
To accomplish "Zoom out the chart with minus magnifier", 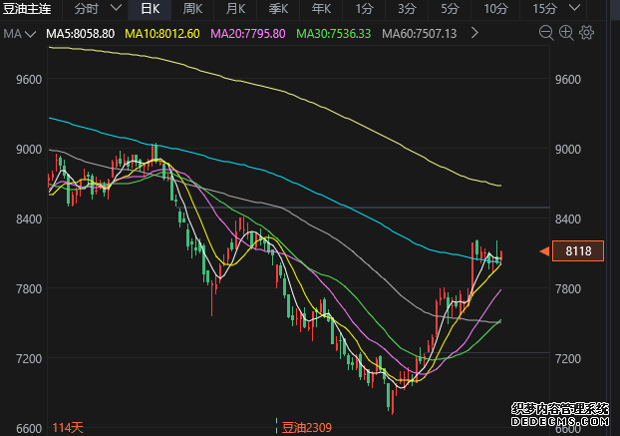I will 546,33.
